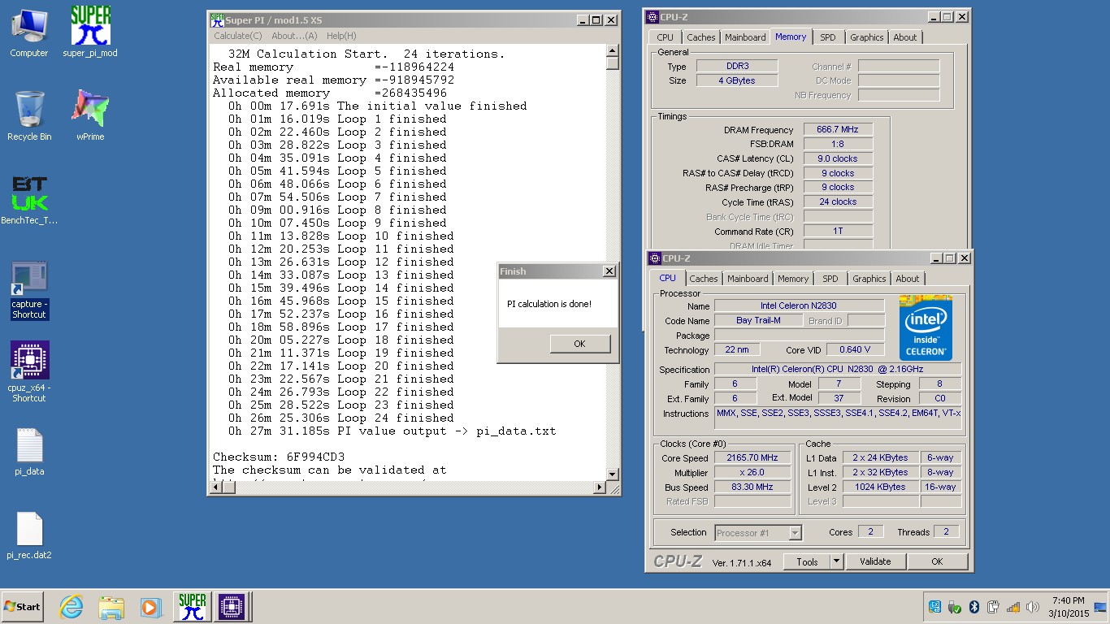Click OK button in the CPU-Z window

pyautogui.click(x=937, y=561)
